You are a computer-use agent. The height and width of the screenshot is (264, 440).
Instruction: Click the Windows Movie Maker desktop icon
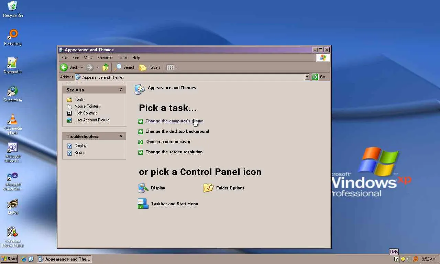coord(13,237)
